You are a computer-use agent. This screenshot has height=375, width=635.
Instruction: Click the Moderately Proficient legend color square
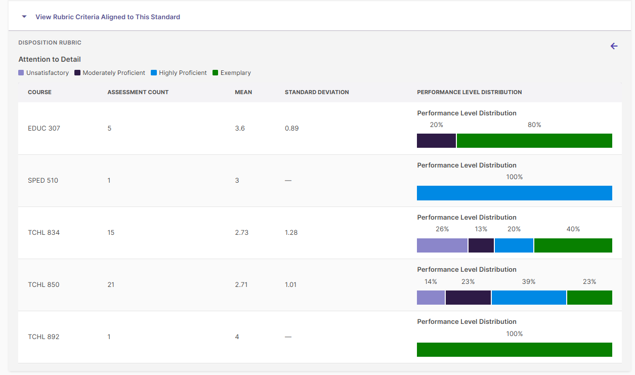pyautogui.click(x=77, y=73)
